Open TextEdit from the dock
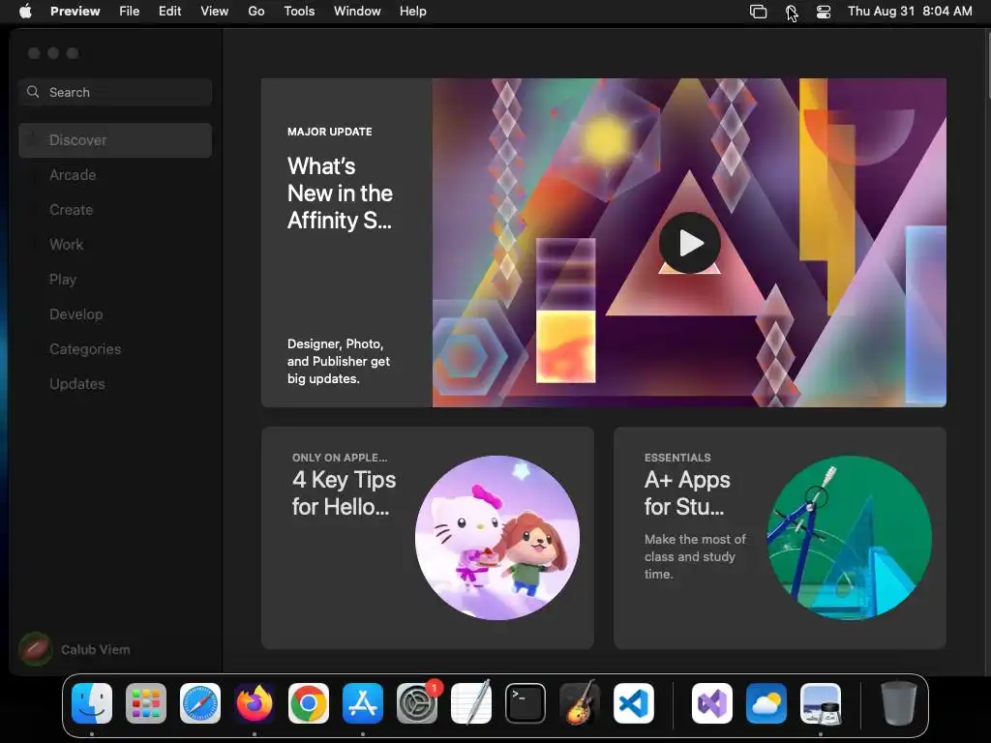 click(x=471, y=703)
